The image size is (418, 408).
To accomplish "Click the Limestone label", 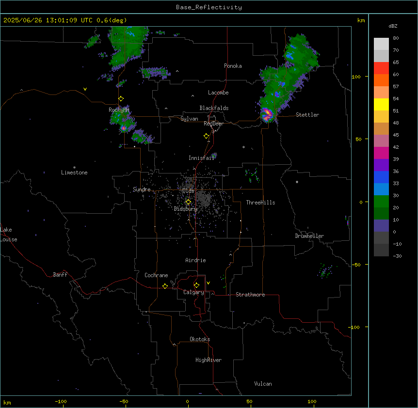I will coord(74,173).
